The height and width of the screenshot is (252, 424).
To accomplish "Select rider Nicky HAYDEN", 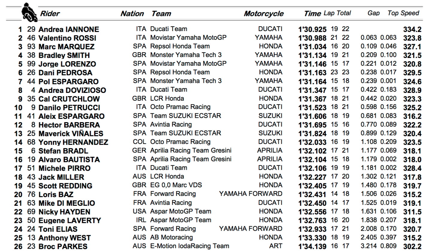I will tap(64, 212).
